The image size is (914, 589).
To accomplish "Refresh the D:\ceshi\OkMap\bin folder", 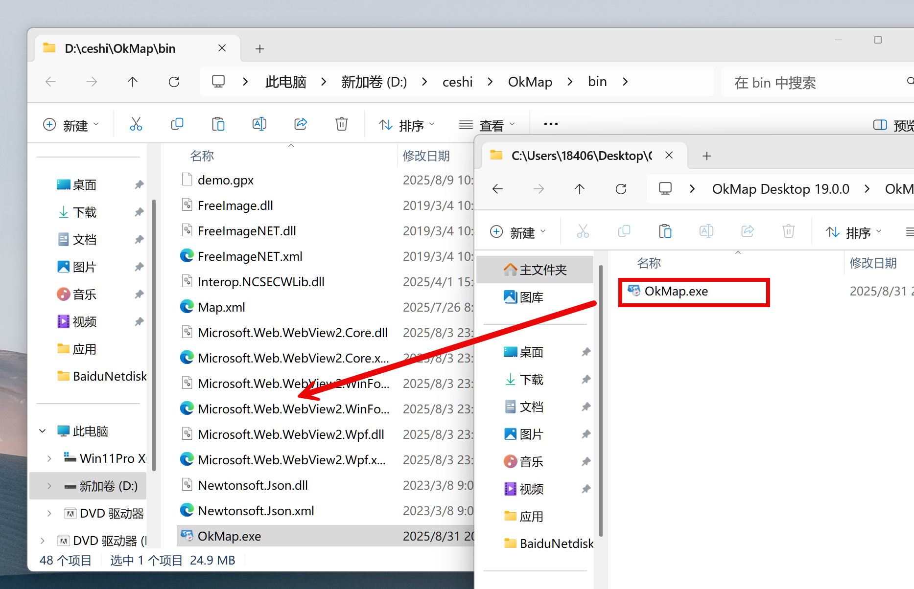I will coord(174,82).
